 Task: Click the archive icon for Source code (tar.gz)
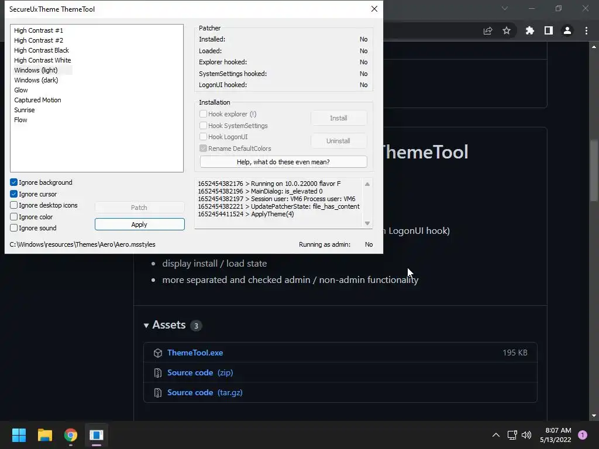click(x=158, y=393)
